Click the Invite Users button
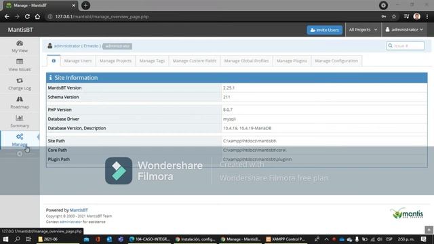This screenshot has height=244, width=434. [324, 30]
